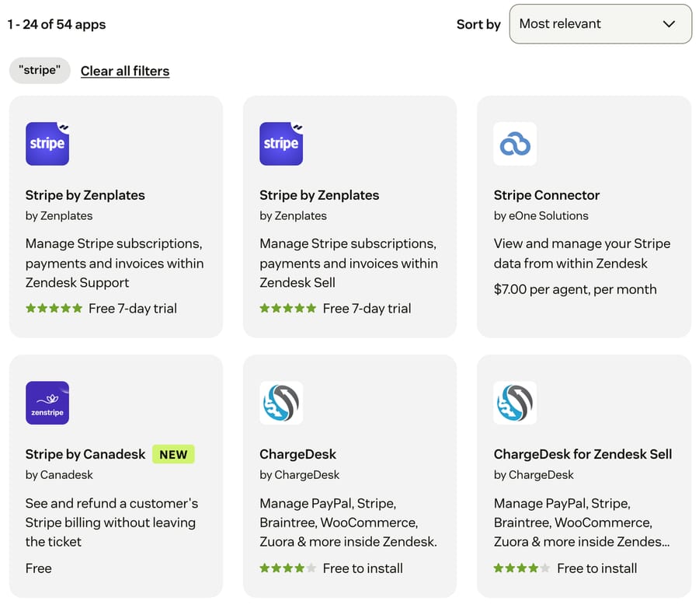Click "by ChargeDesk" under ChargeDesk for Zendesk Sell
Image resolution: width=699 pixels, height=608 pixels.
click(x=533, y=474)
